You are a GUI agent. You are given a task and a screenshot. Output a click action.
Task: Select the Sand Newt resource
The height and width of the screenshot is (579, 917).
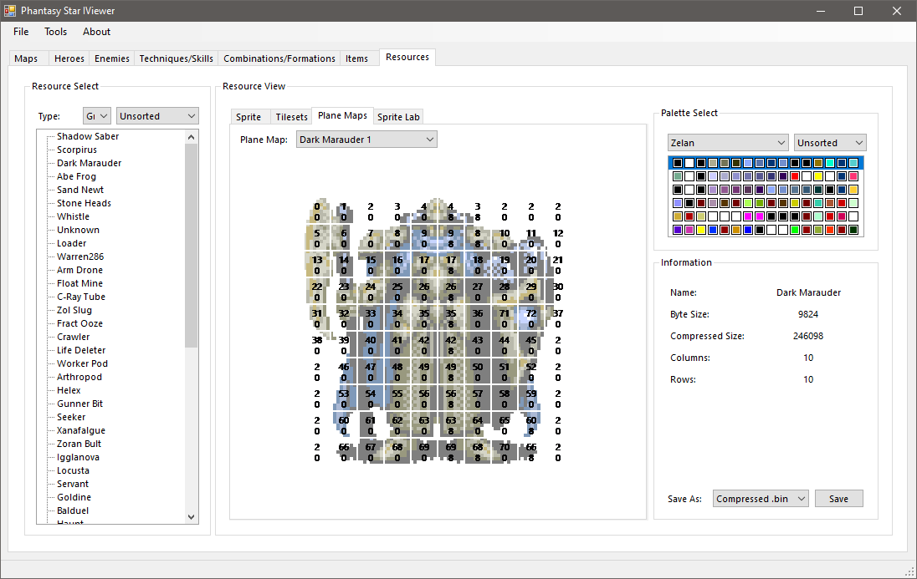(x=80, y=190)
